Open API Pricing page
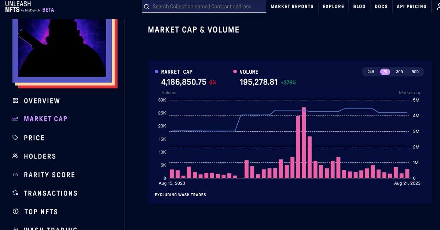The height and width of the screenshot is (230, 440). point(412,7)
